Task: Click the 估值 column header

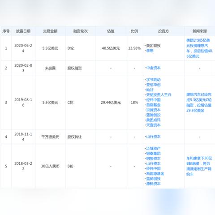Action: pos(111,31)
